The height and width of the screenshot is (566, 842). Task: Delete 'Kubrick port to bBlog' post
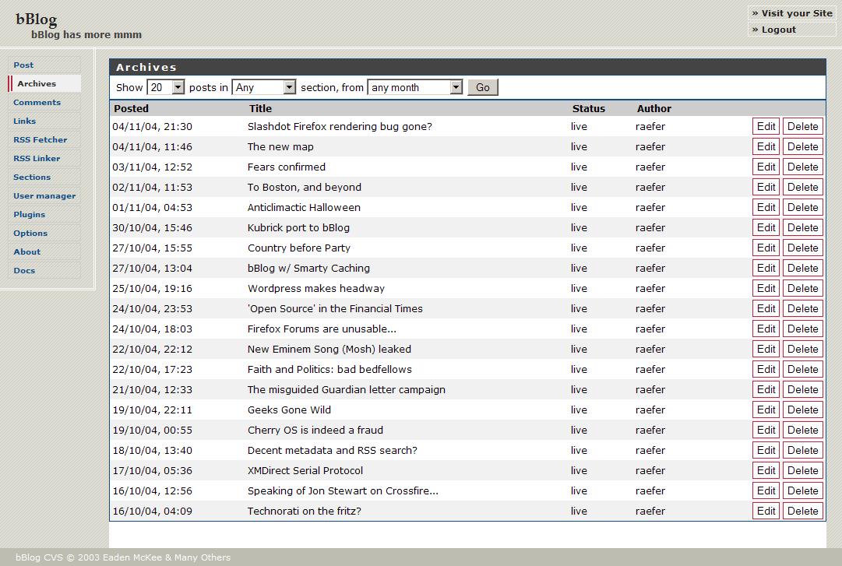coord(803,227)
